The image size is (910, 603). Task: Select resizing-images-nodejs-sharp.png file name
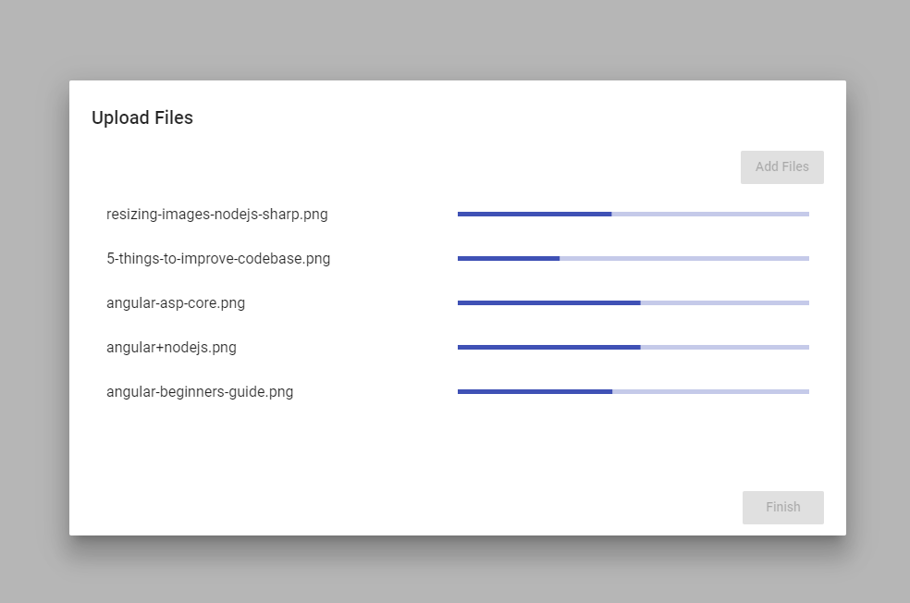tap(217, 215)
